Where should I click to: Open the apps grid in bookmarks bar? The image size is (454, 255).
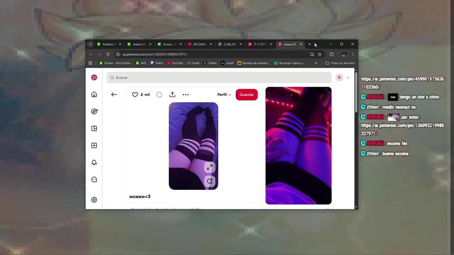90,63
